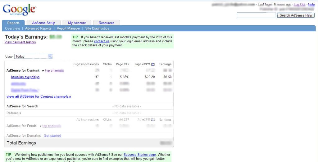Open the Help link in the header

[x=311, y=4]
